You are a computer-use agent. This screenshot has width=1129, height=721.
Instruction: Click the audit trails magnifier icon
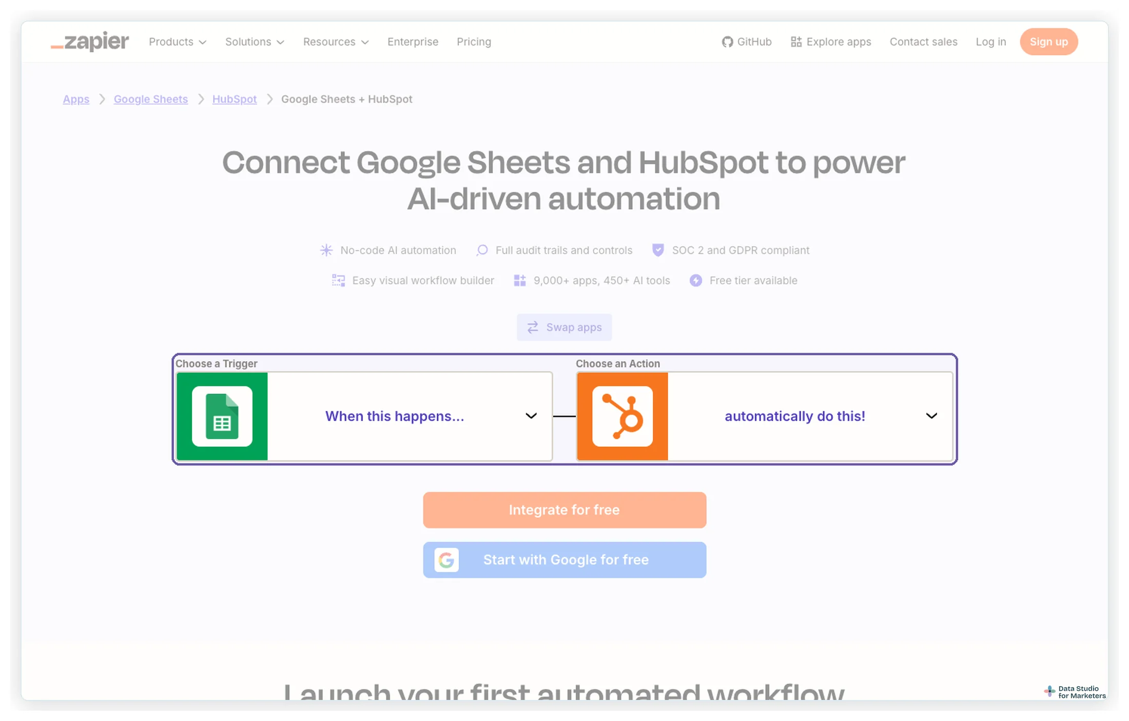point(482,250)
